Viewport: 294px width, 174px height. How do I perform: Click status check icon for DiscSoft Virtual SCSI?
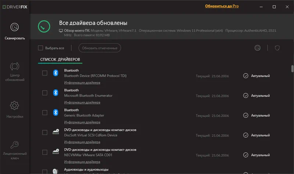pos(245,135)
